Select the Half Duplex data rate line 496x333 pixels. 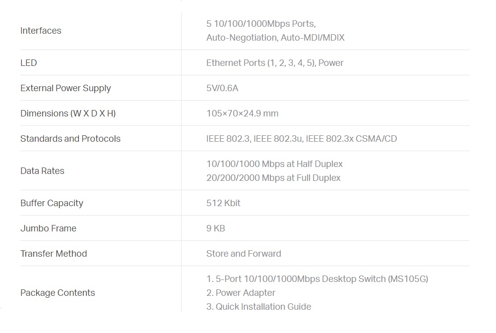[275, 164]
